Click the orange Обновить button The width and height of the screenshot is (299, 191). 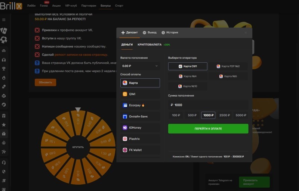45,82
